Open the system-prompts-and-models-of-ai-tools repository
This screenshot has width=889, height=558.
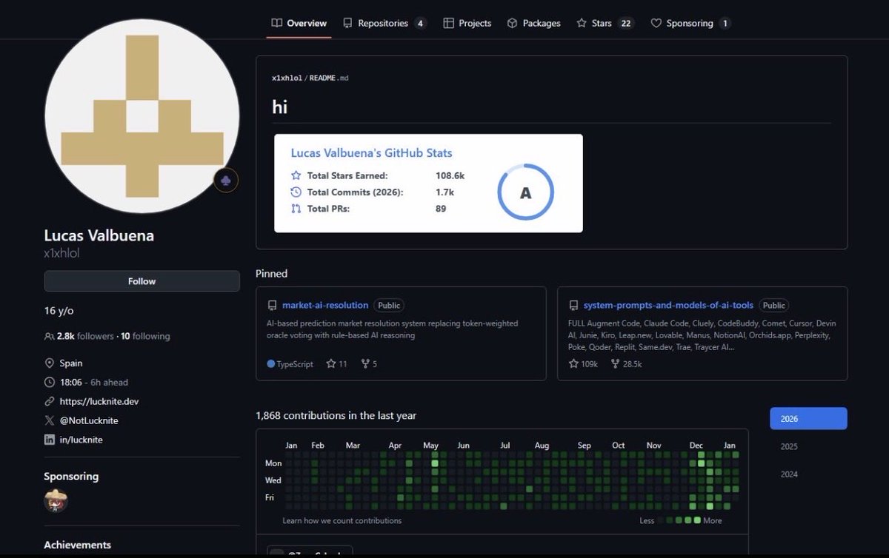[668, 305]
